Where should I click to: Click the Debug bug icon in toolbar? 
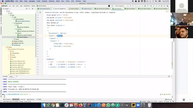(131, 6)
